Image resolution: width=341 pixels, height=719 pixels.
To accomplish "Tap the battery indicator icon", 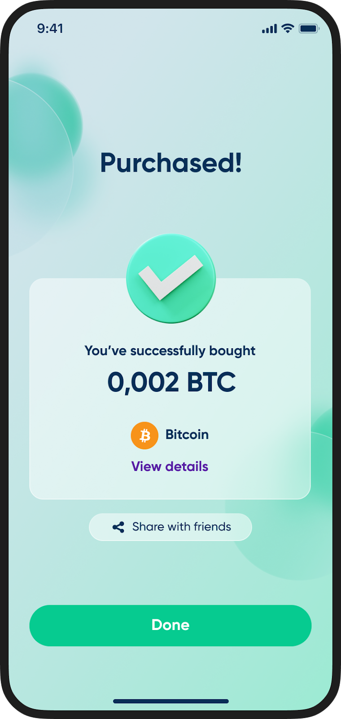I will pos(309,29).
